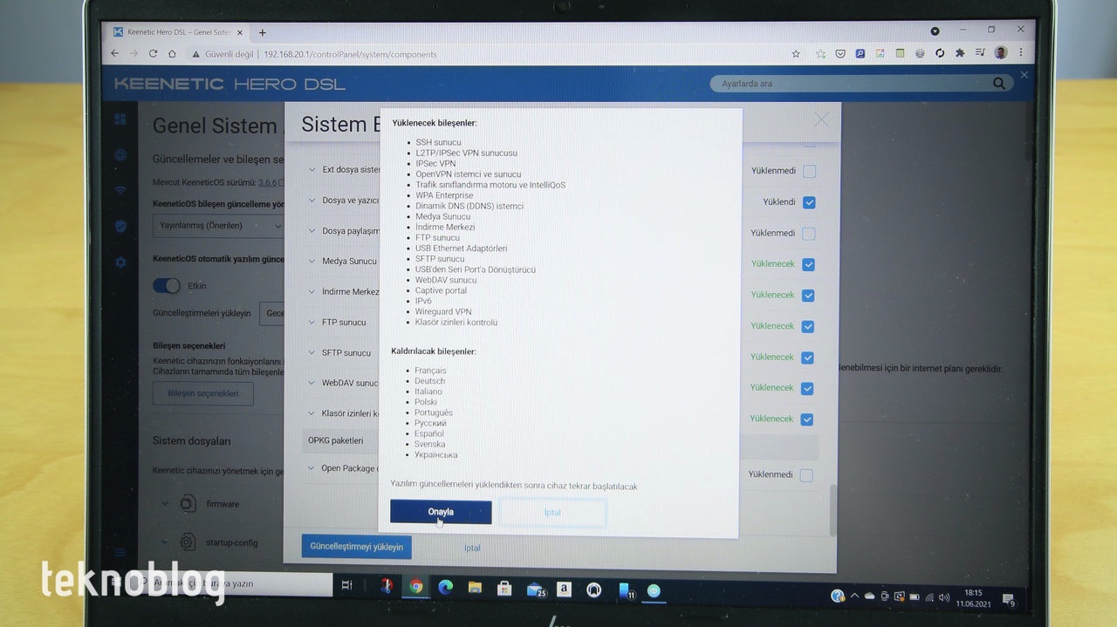
Task: Uncheck the Medya Sunucu checkbox
Action: tap(808, 264)
